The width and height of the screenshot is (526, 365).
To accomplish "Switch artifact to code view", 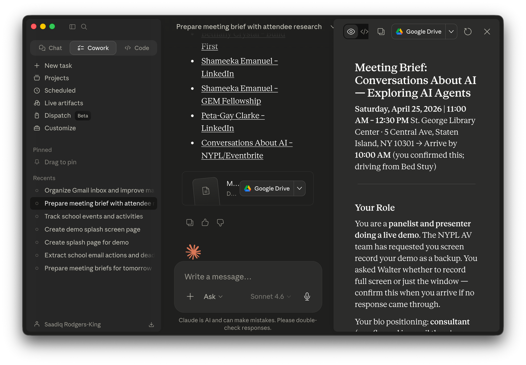I will tap(364, 32).
